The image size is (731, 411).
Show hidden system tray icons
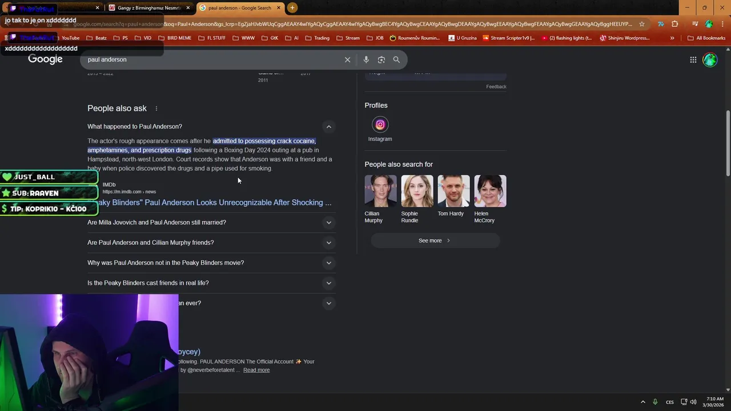click(642, 402)
